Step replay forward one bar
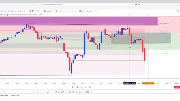Viewport: 180px width, 101px height. tap(82, 87)
